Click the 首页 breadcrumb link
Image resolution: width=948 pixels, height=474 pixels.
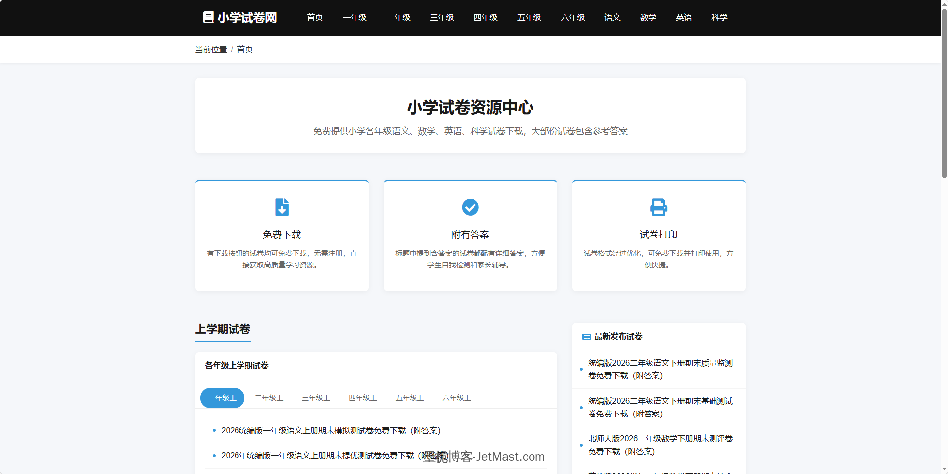[245, 49]
